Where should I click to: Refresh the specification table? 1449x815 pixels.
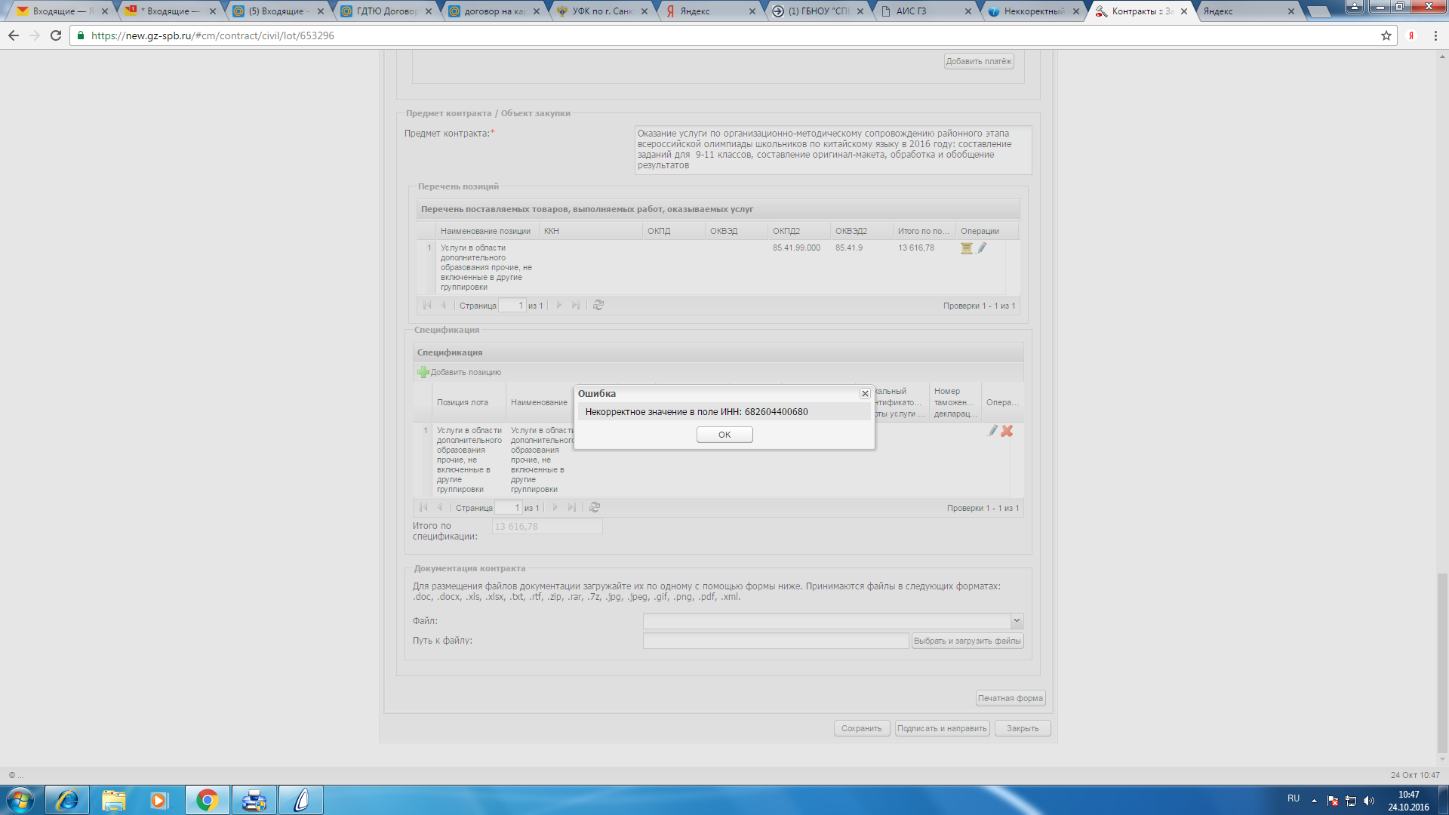tap(595, 508)
